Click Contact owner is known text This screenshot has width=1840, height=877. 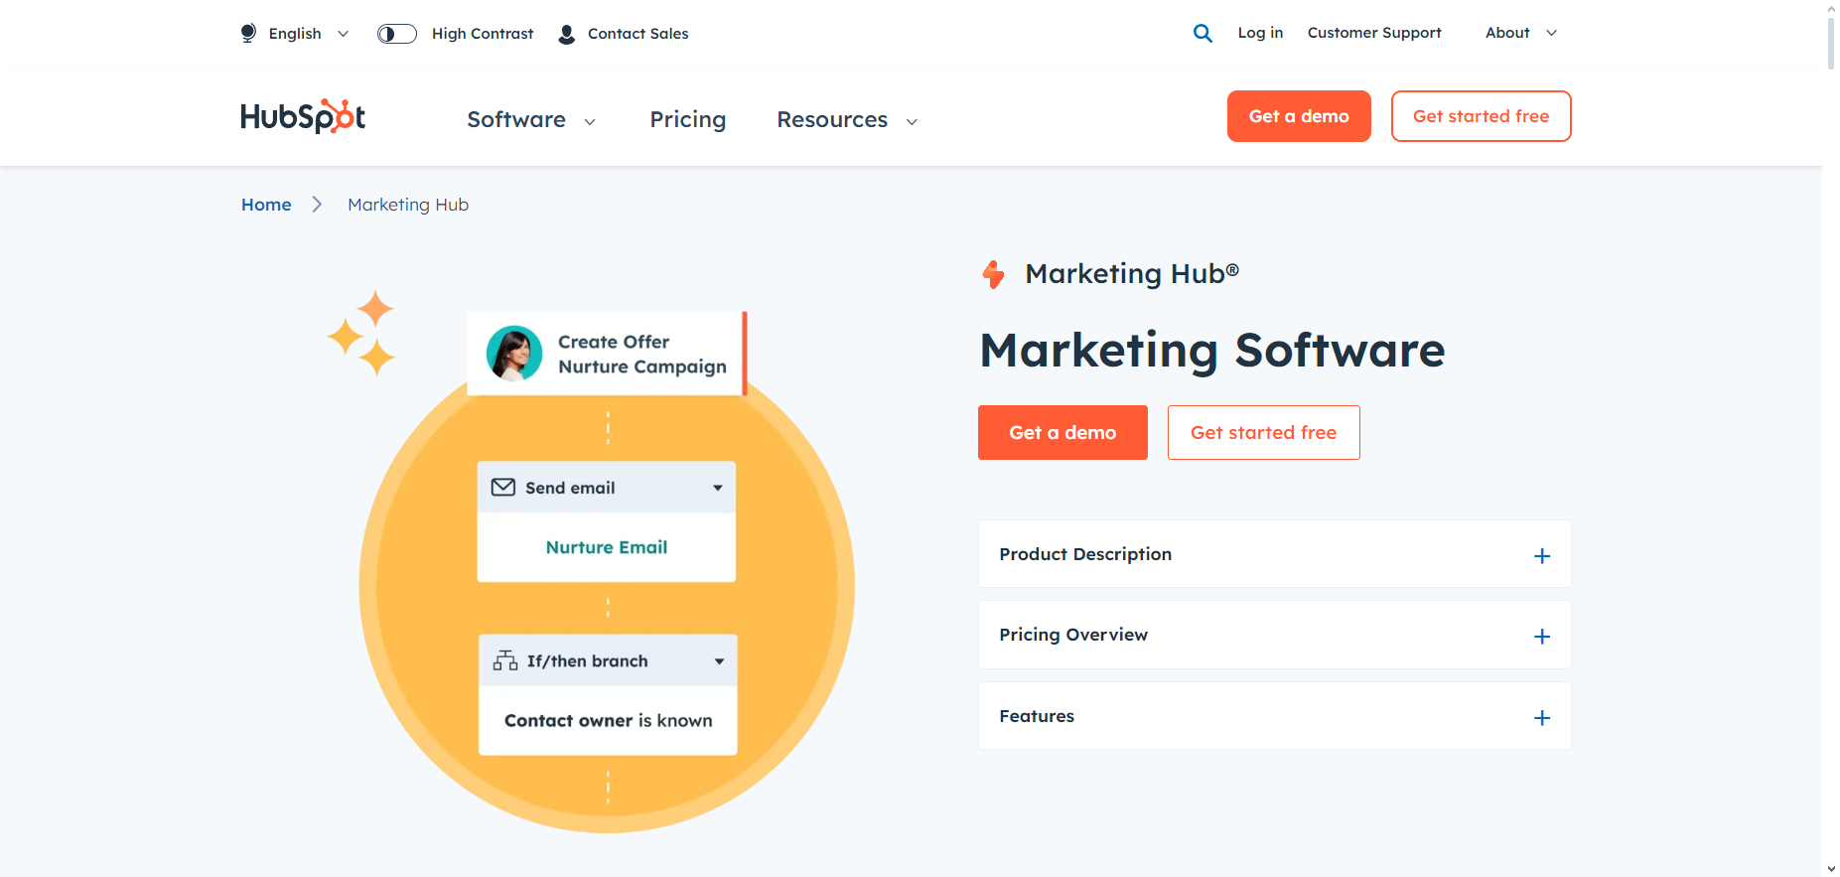tap(609, 721)
